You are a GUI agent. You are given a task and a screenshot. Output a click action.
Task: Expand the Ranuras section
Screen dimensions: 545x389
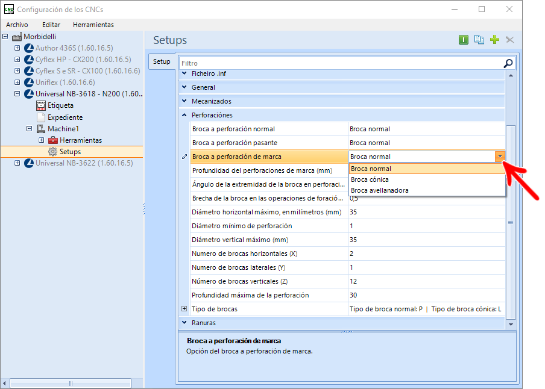coord(185,323)
